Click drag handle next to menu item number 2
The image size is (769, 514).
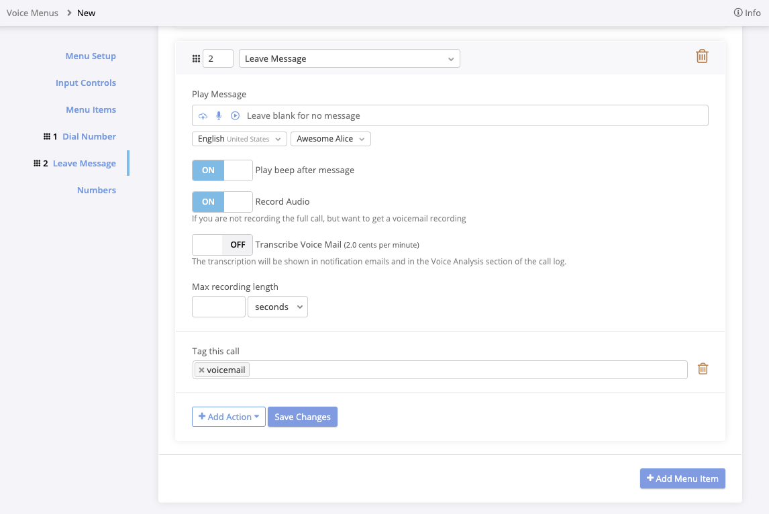(x=196, y=59)
